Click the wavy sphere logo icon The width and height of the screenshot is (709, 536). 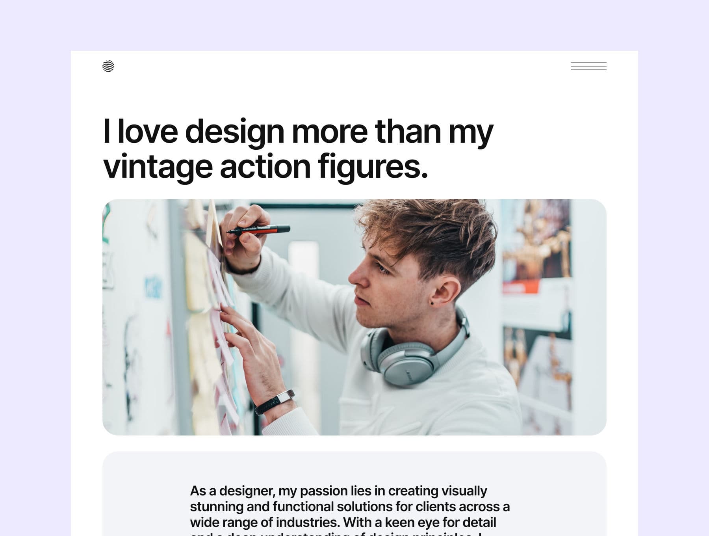[x=108, y=66]
